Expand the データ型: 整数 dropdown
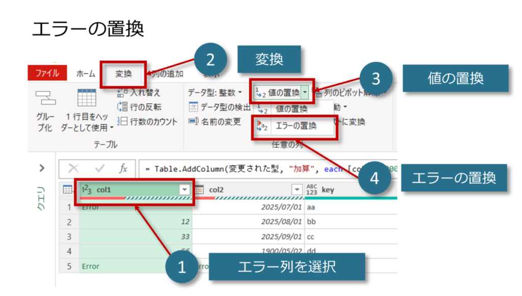Image resolution: width=522 pixels, height=296 pixels. point(240,93)
